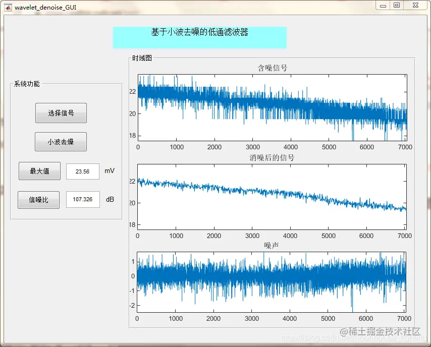Viewport: 431px width, 347px height.
Task: Click the 含噪信号 plot area
Action: click(273, 108)
